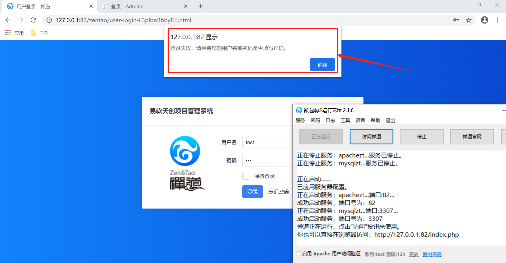
Task: Open the 工作 bookmarks folder
Action: point(40,33)
